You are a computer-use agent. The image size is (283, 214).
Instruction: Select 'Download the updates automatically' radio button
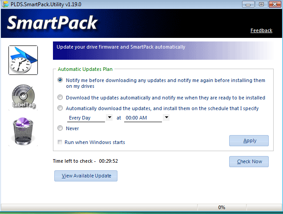pos(60,98)
